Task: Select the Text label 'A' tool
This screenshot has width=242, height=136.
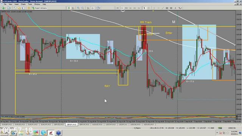Action: (x=175, y=8)
